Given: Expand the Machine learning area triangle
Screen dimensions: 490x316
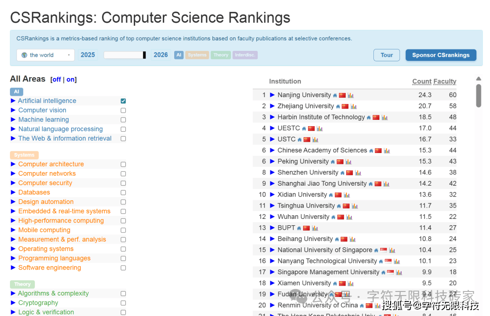Looking at the screenshot, I should pos(13,119).
